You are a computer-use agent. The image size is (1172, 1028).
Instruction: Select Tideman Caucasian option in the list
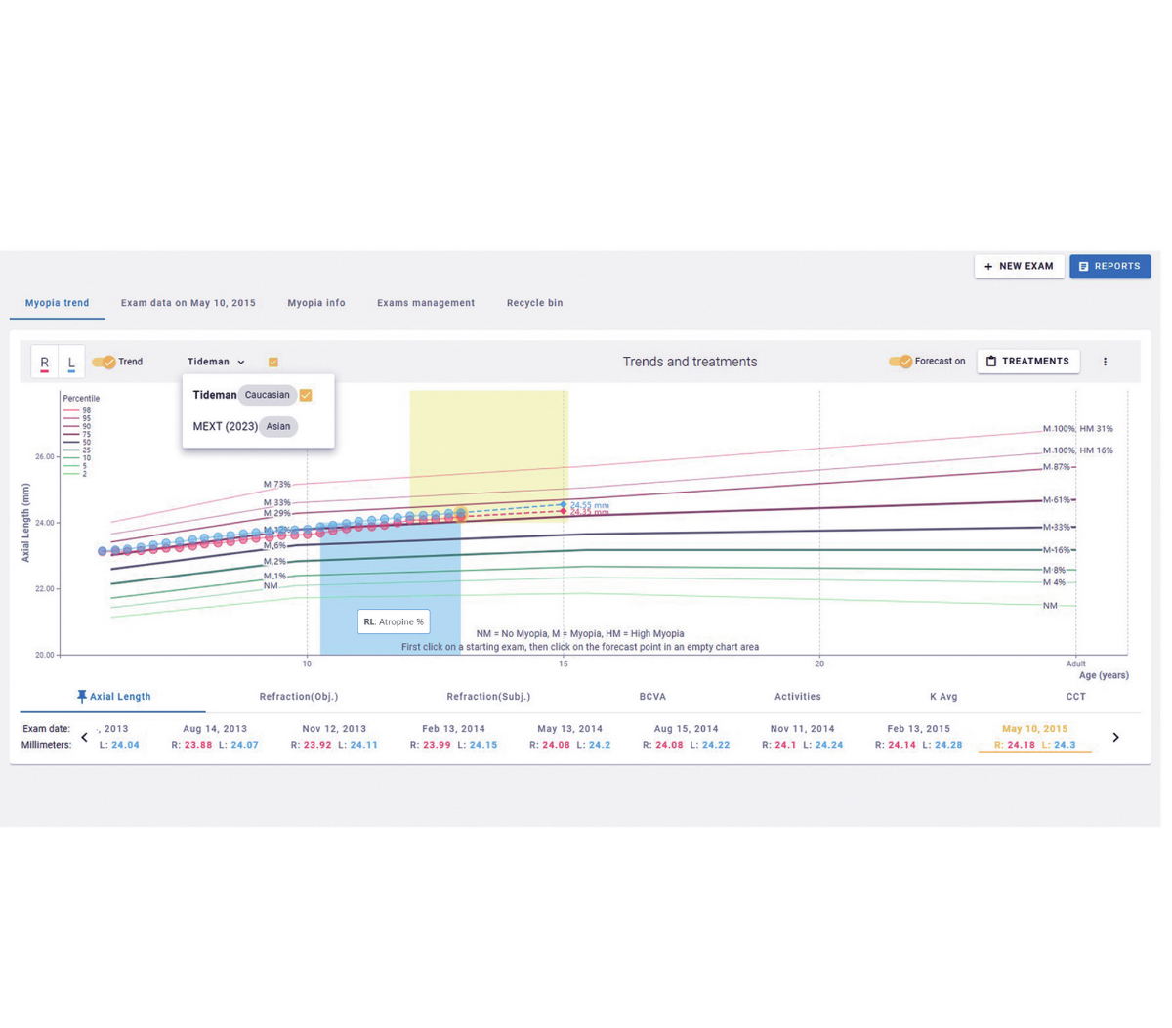click(243, 395)
